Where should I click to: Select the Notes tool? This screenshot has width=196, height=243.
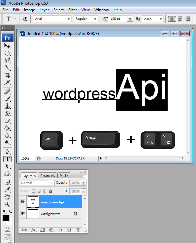point(7,182)
